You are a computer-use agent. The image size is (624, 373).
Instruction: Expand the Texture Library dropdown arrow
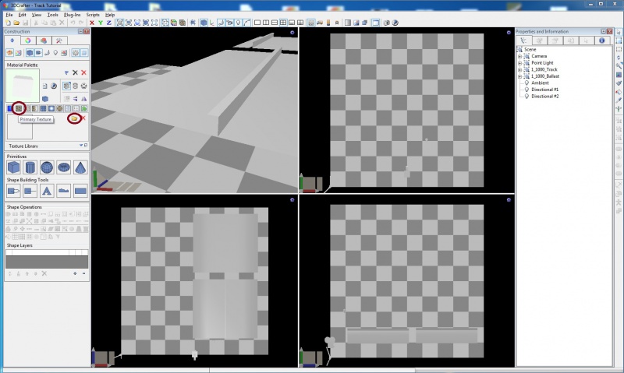[x=81, y=146]
